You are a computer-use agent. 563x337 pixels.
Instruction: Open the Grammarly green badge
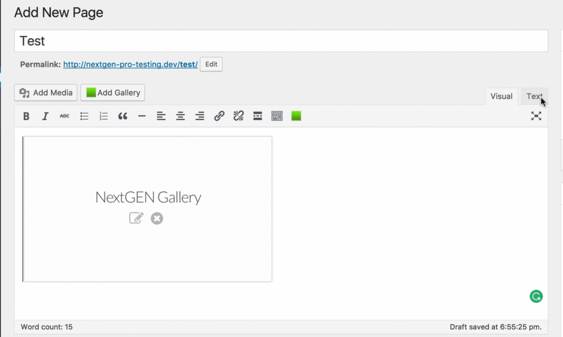[536, 297]
